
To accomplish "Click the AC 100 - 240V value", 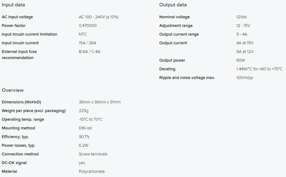I will click(x=98, y=17).
